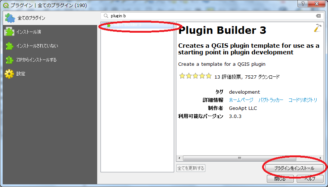Clear the search text with the X icon

318,16
